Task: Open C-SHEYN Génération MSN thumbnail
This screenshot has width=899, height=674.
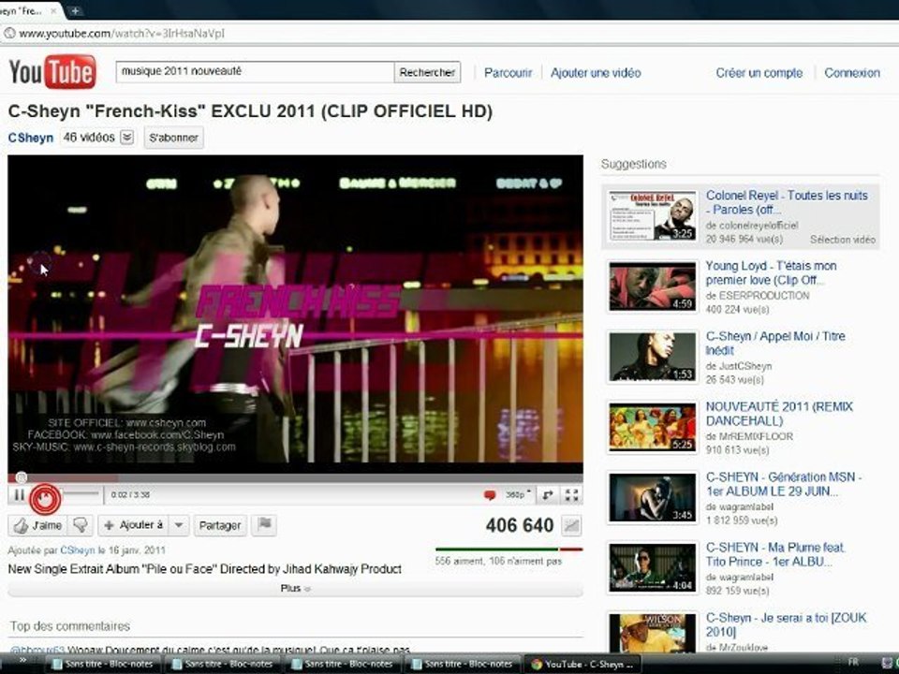Action: (x=653, y=497)
